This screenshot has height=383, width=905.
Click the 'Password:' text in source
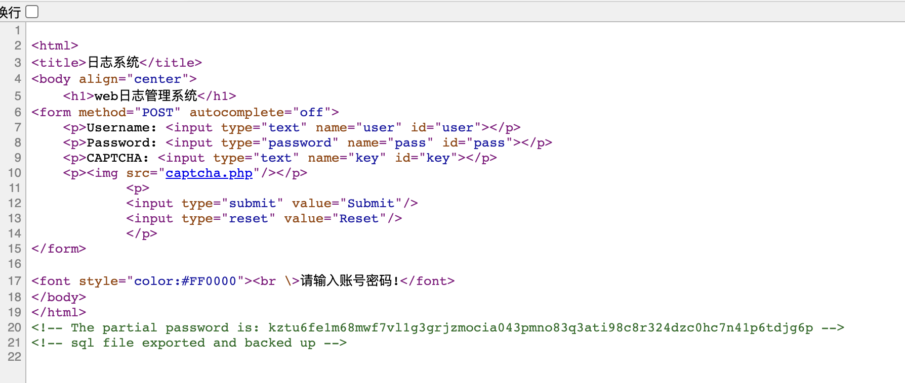pos(121,142)
